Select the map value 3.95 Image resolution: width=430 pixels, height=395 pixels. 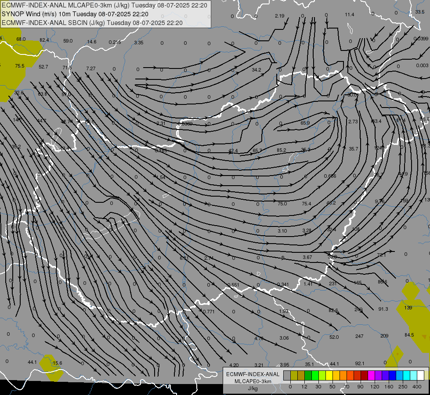point(284,365)
